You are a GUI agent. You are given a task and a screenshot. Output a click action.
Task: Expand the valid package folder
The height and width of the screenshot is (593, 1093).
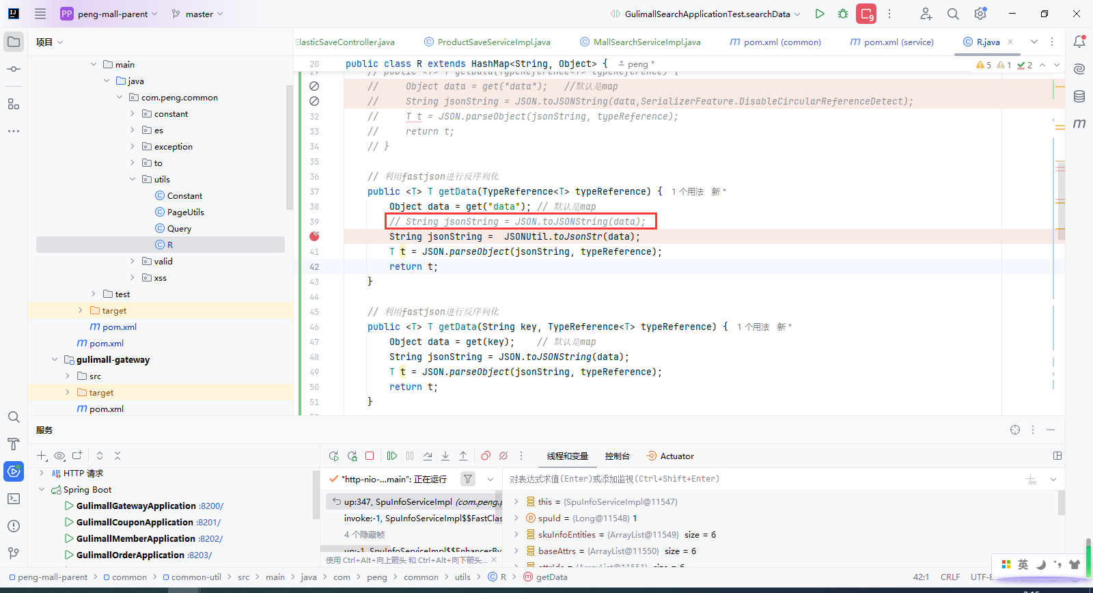pos(133,261)
